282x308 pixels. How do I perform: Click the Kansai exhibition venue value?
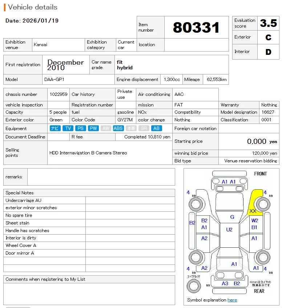(40, 45)
